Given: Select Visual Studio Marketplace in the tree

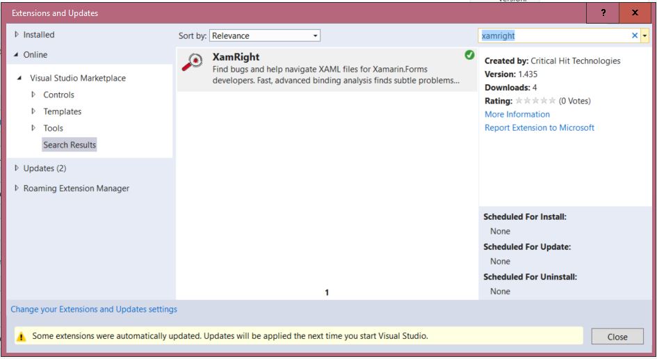Looking at the screenshot, I should click(78, 78).
